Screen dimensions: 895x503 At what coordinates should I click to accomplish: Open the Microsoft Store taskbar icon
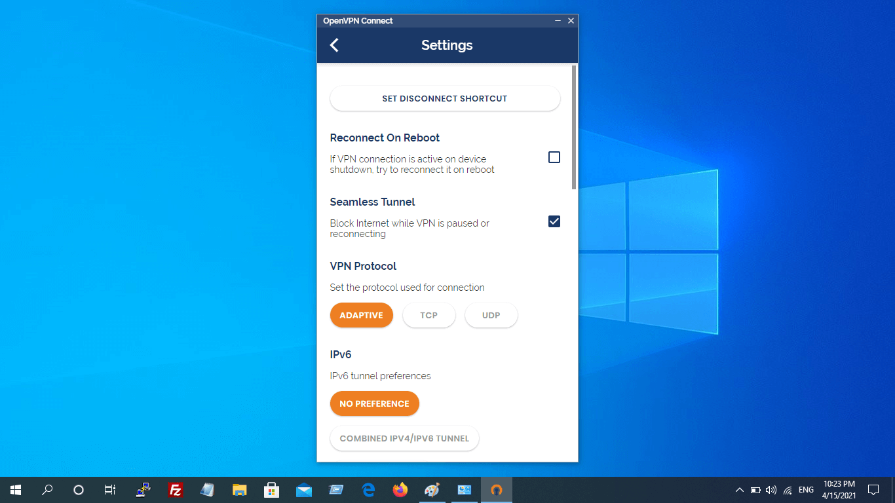(271, 490)
